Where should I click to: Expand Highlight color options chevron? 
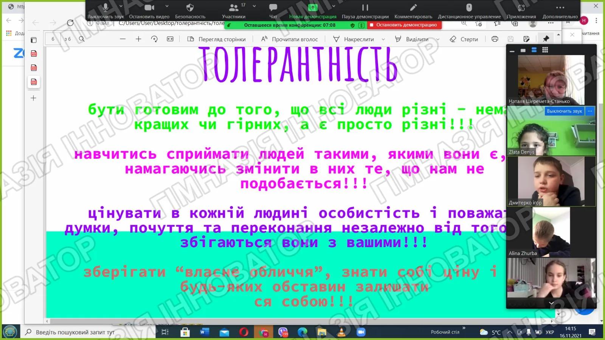coord(438,39)
